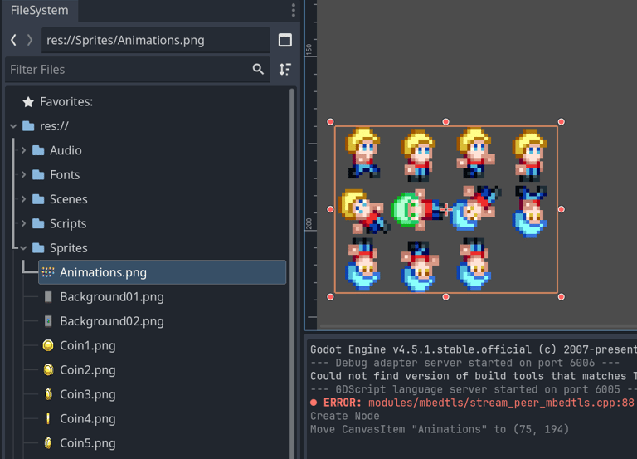Go forward to next FileSystem path

tap(30, 40)
